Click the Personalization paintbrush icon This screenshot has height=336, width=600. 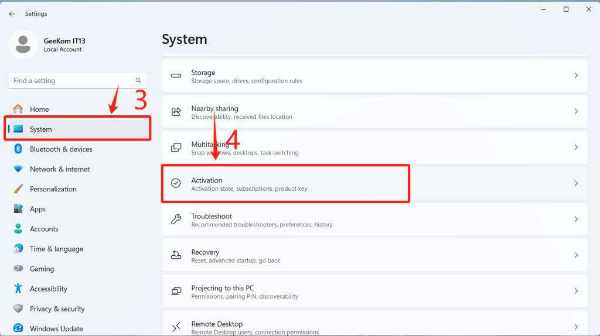point(18,189)
